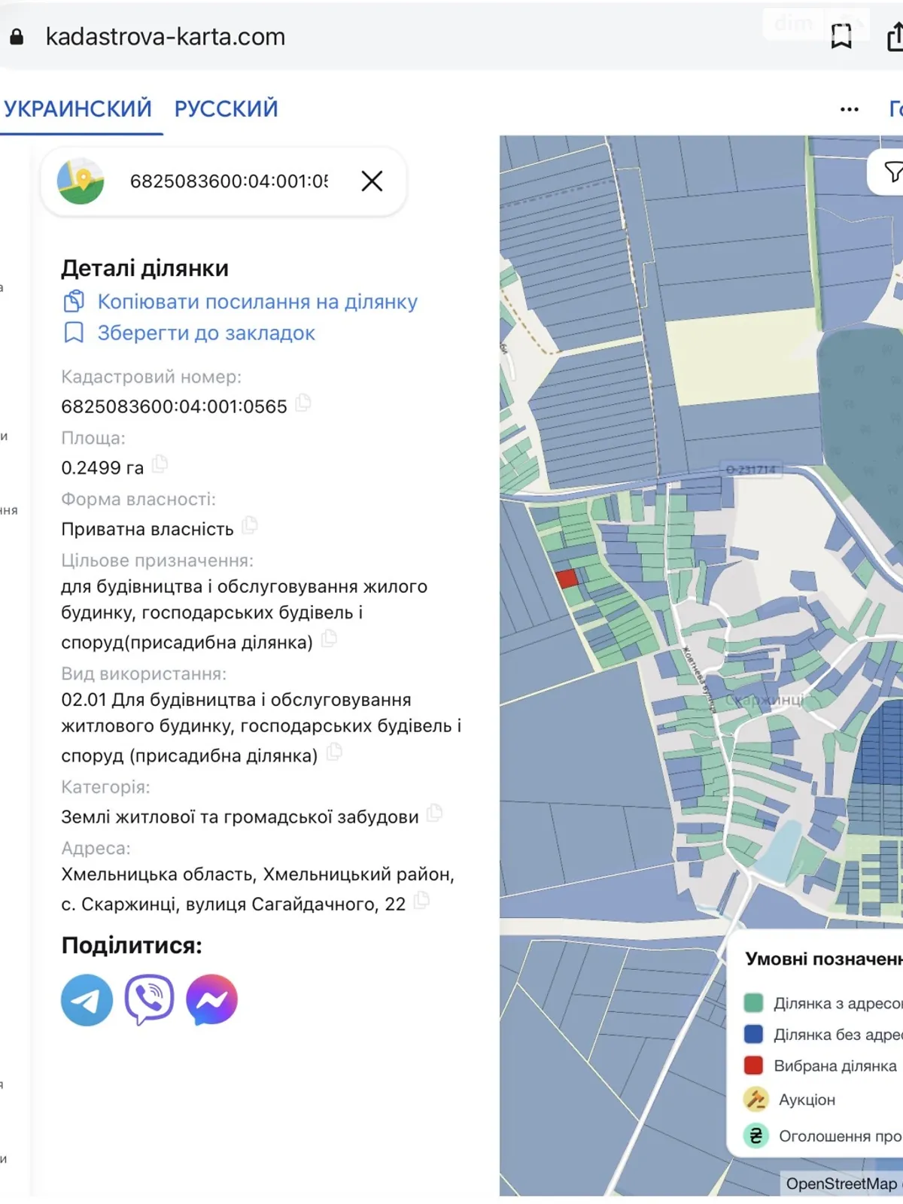903x1204 pixels.
Task: Clear the cadastral search with X
Action: click(372, 181)
